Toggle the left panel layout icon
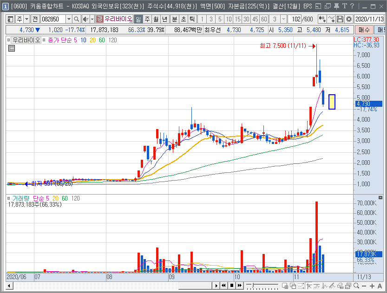387x293 pixels. [x=10, y=19]
